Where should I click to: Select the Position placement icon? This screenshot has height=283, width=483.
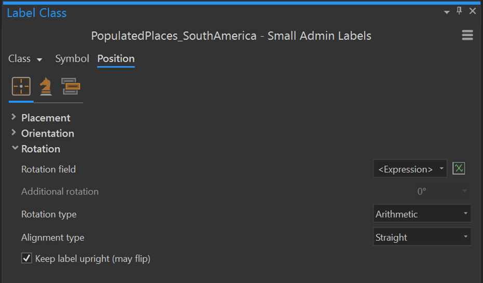click(21, 86)
